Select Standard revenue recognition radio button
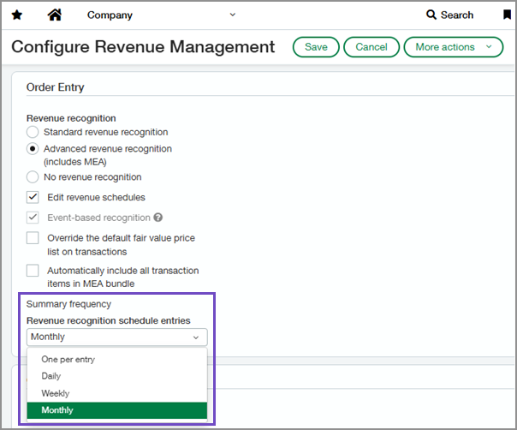Screen dimensions: 517x430 coord(33,132)
